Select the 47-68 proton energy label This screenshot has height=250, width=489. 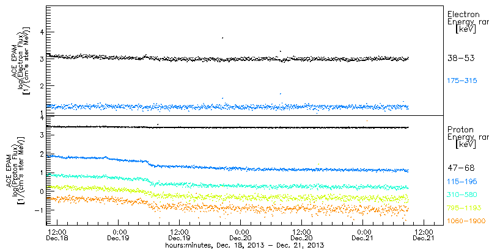[x=461, y=168]
